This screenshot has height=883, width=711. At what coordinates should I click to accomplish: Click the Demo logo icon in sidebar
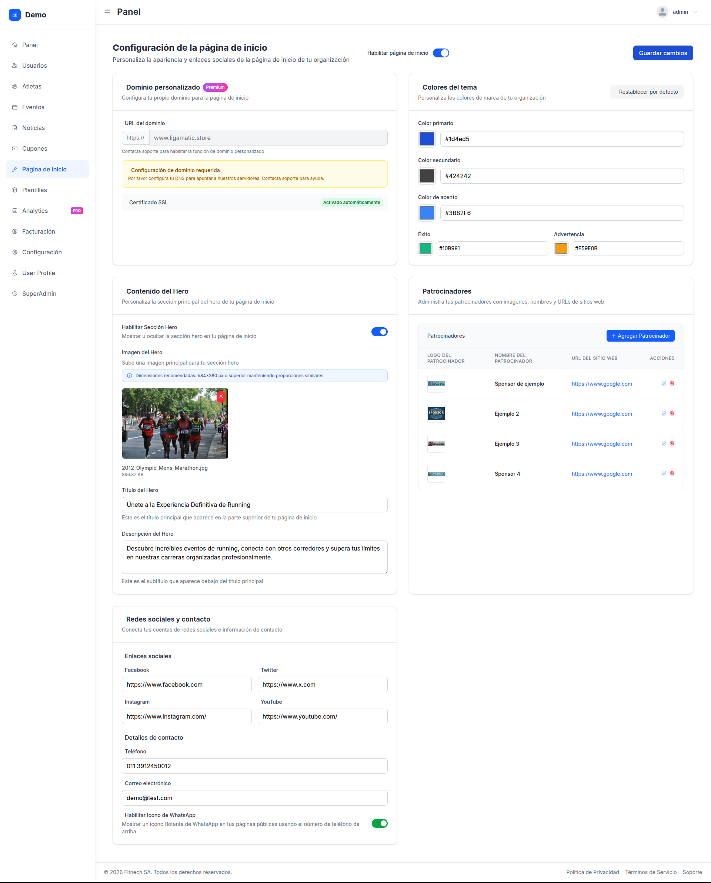15,15
